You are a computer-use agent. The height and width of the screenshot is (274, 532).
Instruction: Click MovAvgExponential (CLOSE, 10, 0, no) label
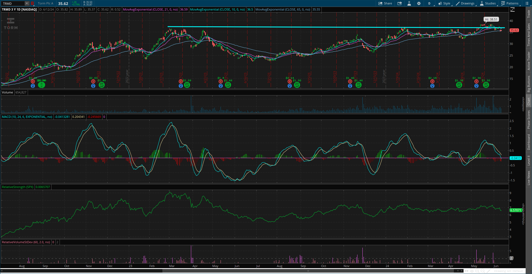217,9
